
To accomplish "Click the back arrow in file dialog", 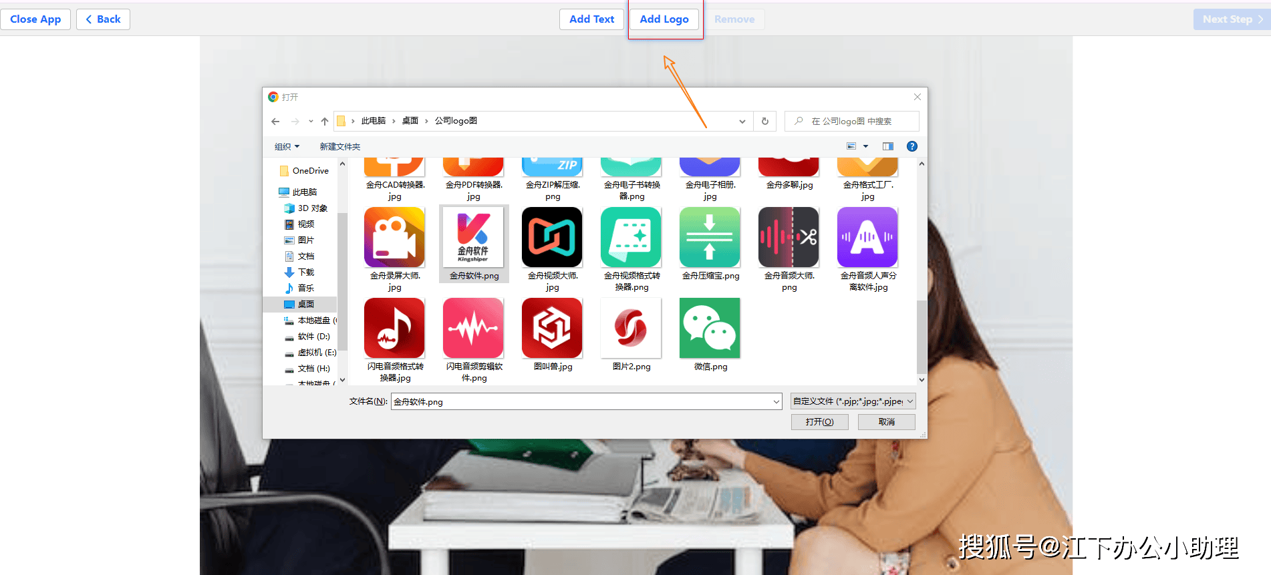I will [x=275, y=122].
